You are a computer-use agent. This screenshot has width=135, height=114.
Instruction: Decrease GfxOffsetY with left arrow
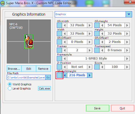[102, 42]
